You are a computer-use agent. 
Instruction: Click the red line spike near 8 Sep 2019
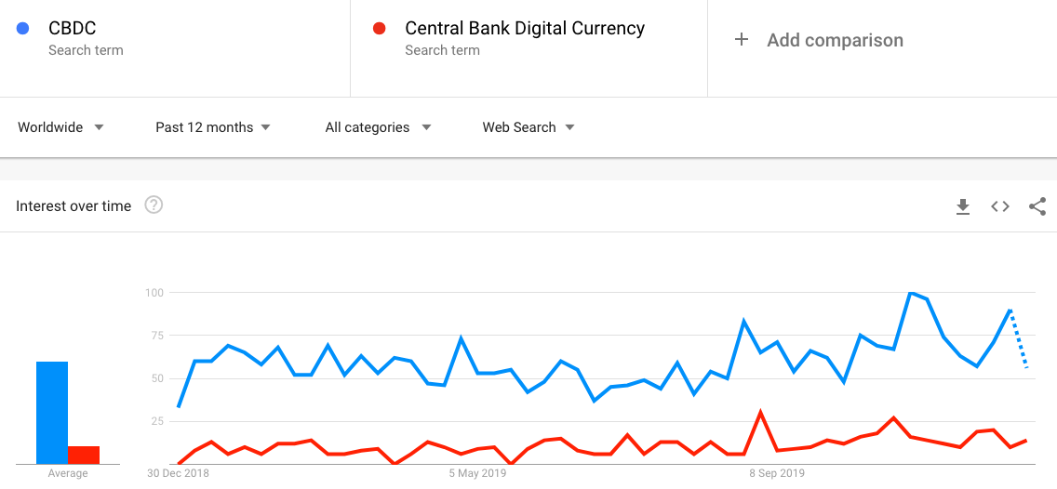[760, 412]
